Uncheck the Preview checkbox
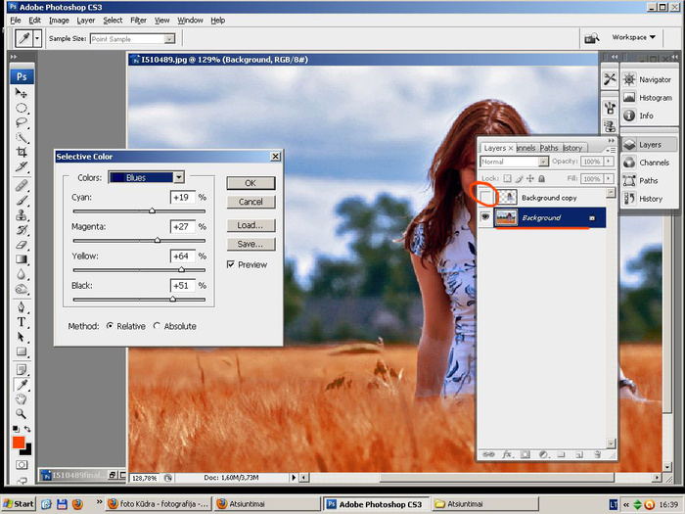 point(231,264)
